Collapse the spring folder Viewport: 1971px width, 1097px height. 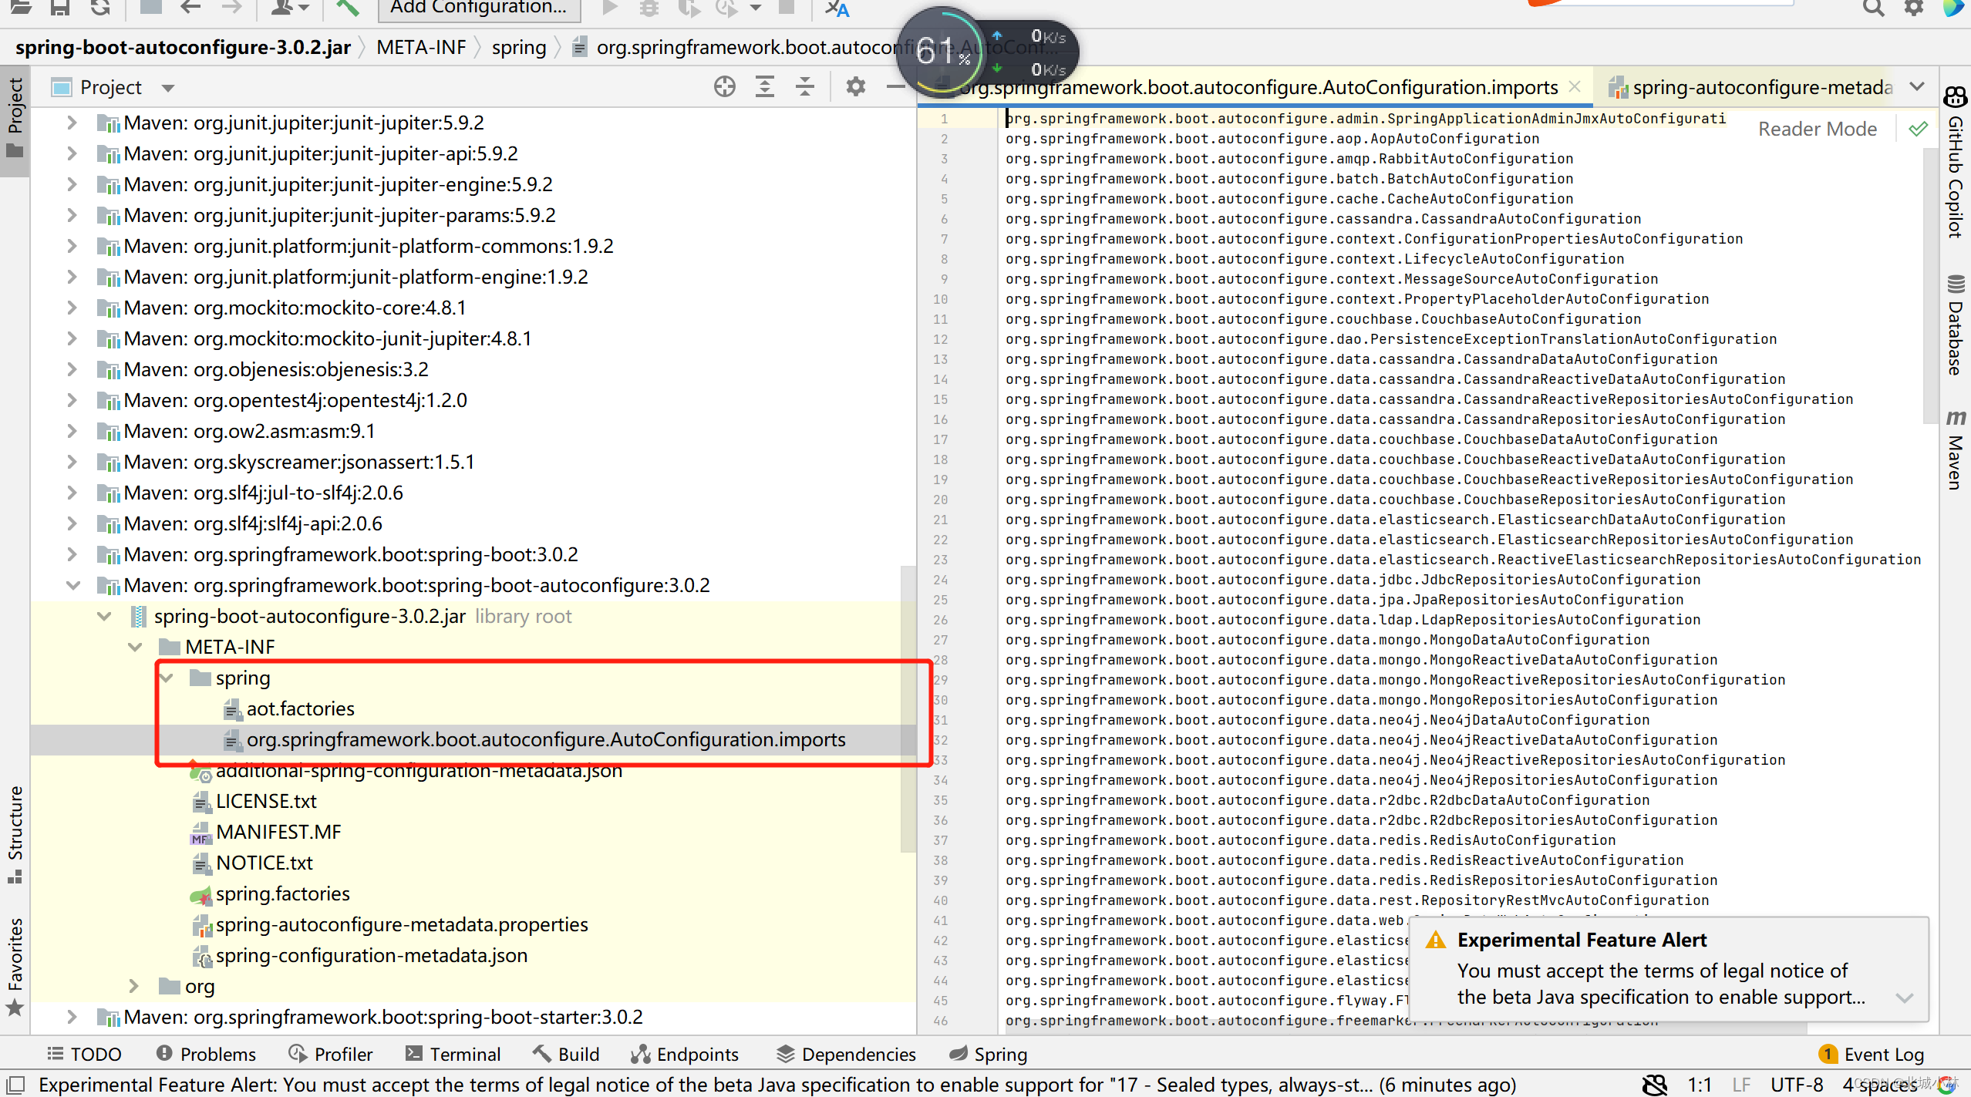pos(167,678)
